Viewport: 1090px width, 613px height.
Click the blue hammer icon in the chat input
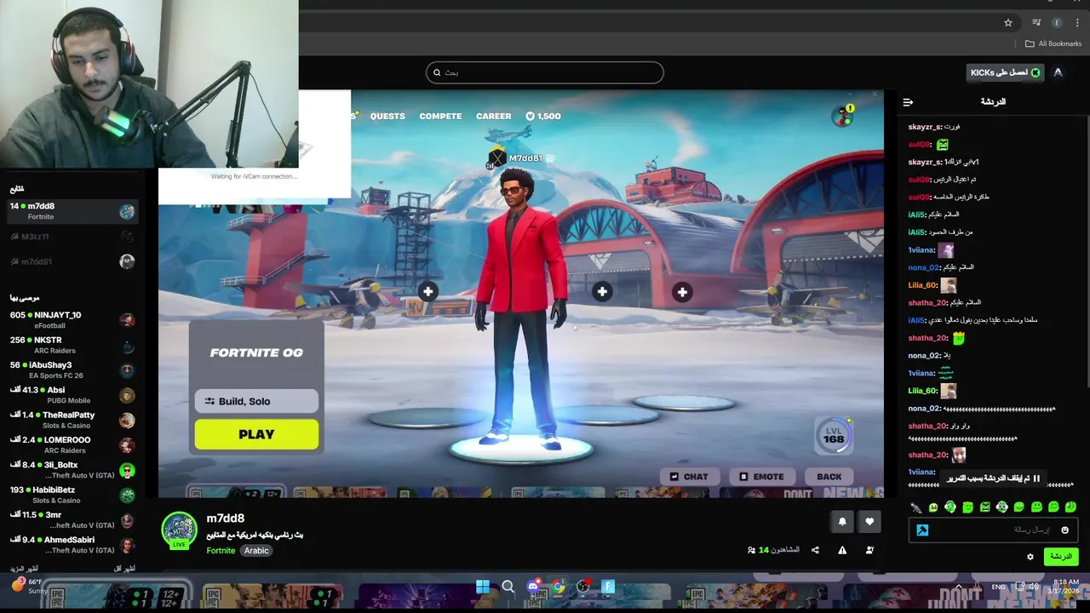[x=922, y=530]
